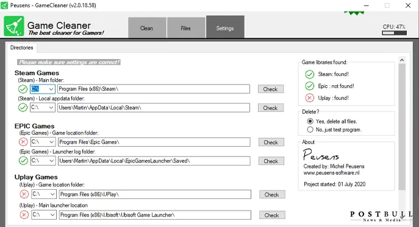Screen dimensions: 419x227
Task: Check the Epic Game location folder path
Action: pyautogui.click(x=271, y=142)
